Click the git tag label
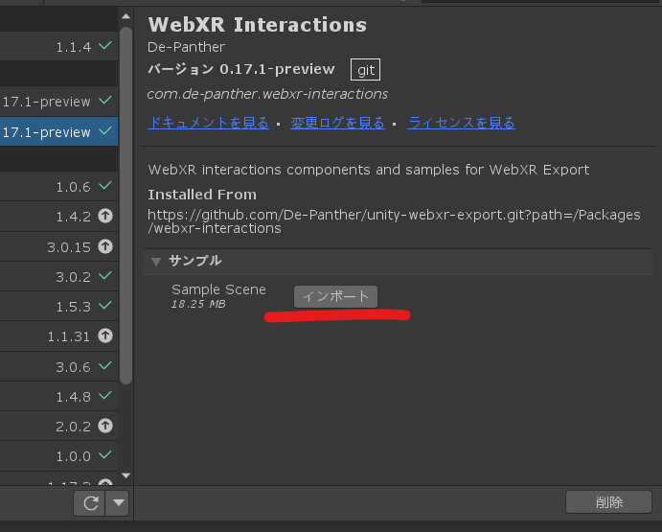The image size is (662, 532). (x=366, y=70)
